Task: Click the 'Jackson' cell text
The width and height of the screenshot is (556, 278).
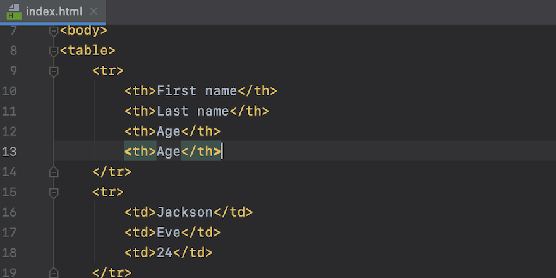Action: 184,212
